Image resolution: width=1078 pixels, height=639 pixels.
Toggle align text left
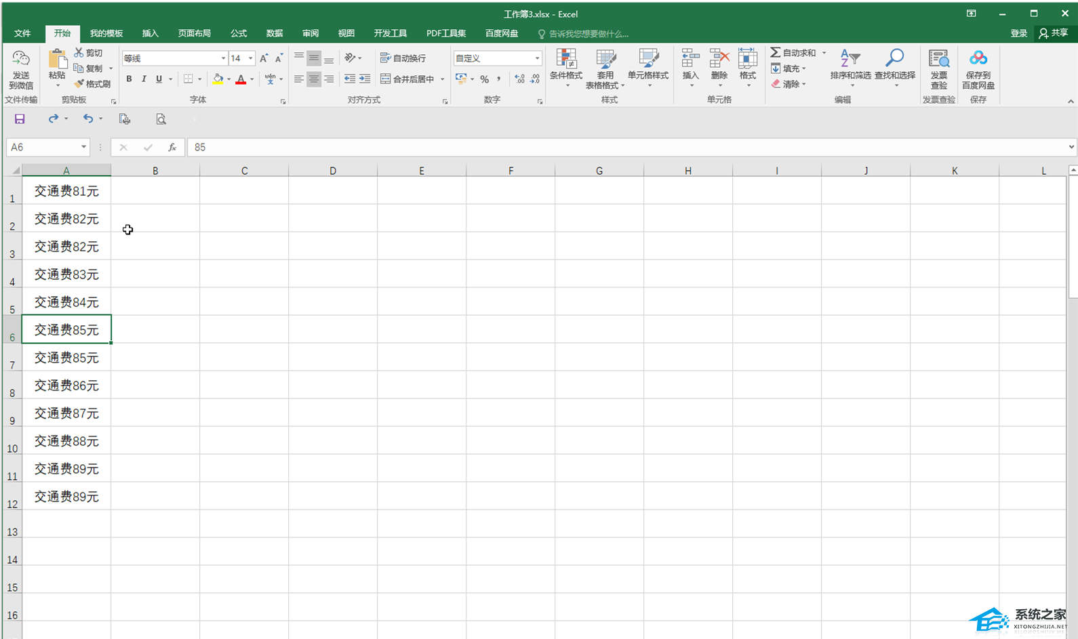(299, 79)
